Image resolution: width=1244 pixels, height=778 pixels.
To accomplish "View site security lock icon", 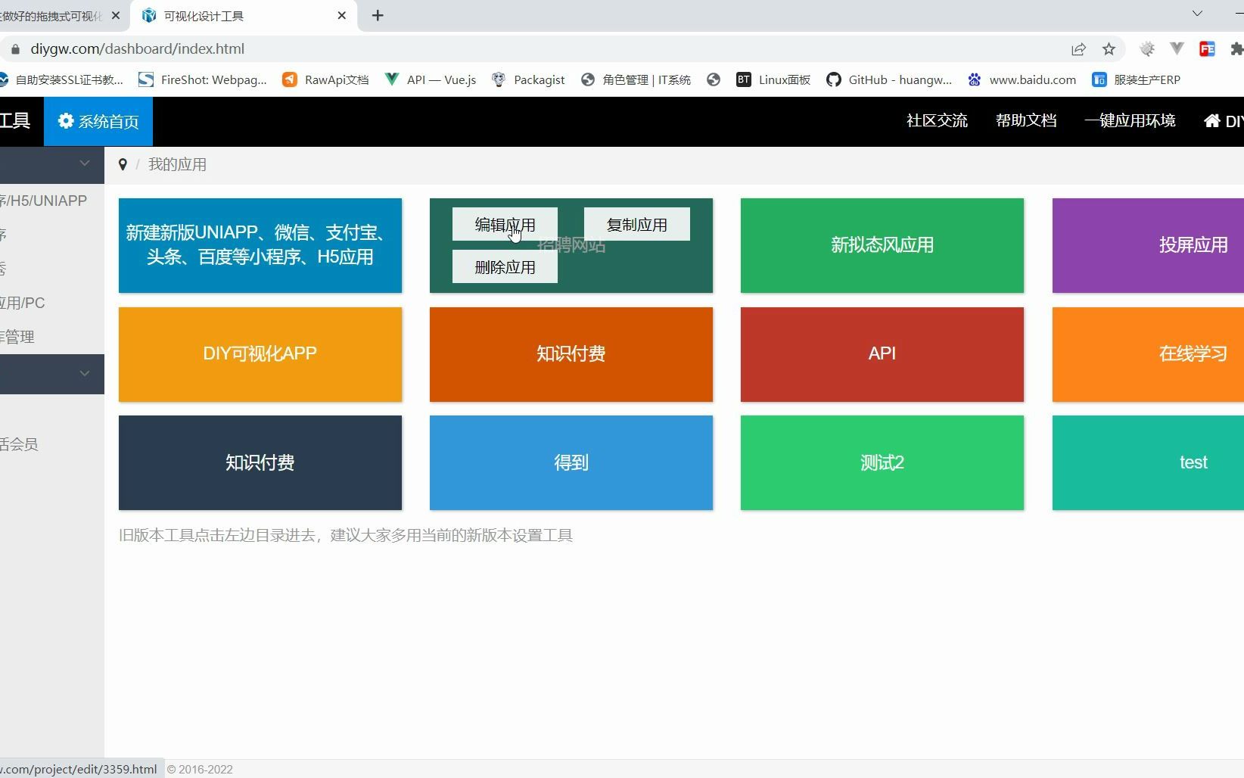I will (x=15, y=49).
